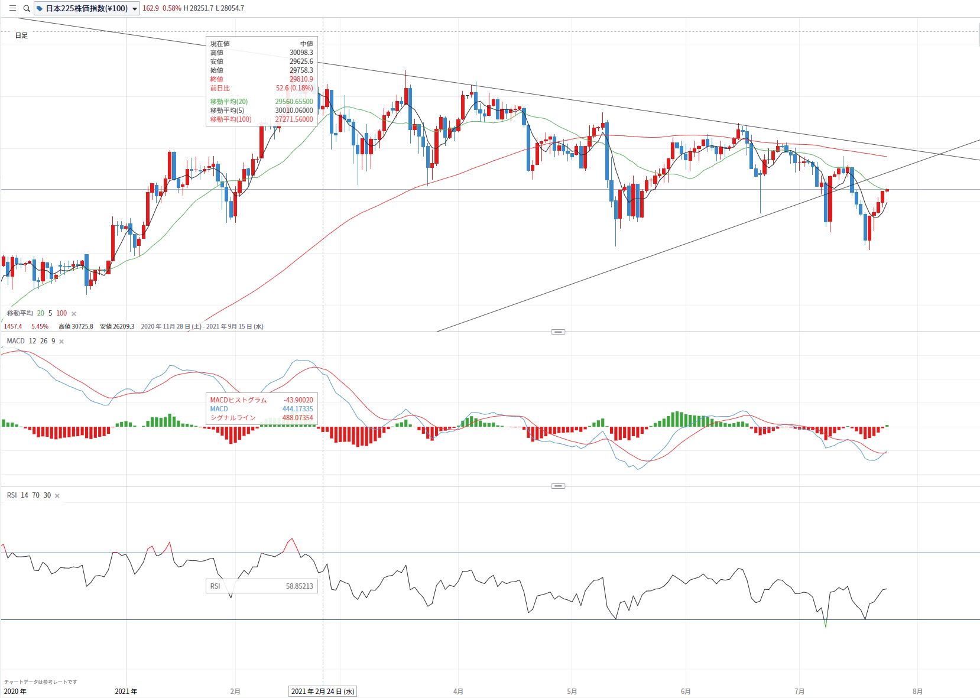Image resolution: width=980 pixels, height=698 pixels.
Task: Click the red 100-period moving average value
Action: (x=61, y=313)
